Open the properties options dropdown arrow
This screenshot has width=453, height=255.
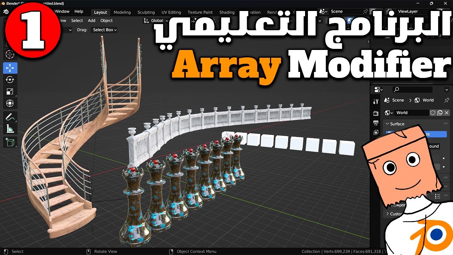pos(446,90)
